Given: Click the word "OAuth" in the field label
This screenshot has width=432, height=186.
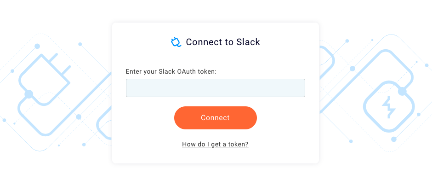Looking at the screenshot, I should (187, 71).
